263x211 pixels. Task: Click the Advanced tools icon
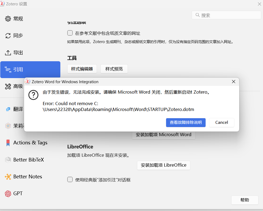tap(8, 86)
